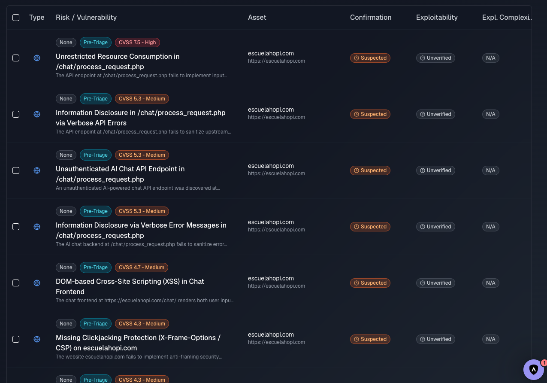Viewport: 547px width, 383px height.
Task: Click the CVSS 7.5 - High badge
Action: pos(137,43)
